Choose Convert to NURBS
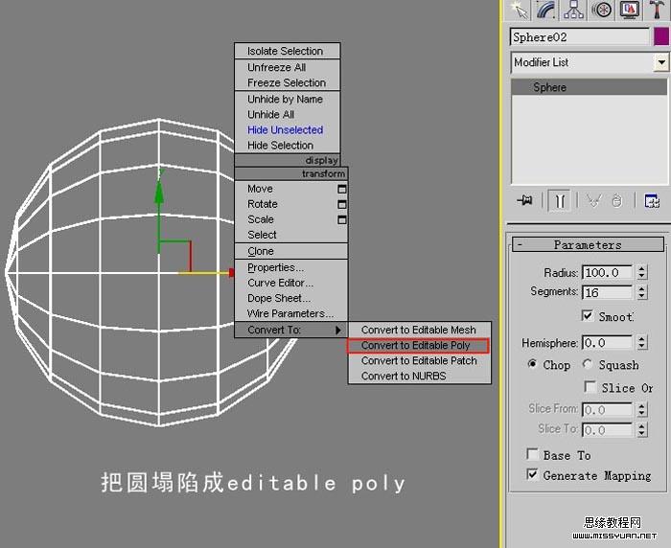 click(419, 377)
